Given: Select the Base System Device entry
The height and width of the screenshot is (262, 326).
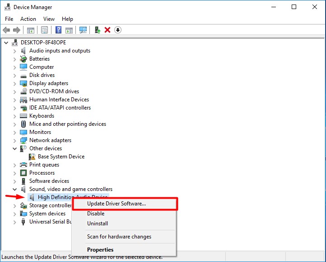Looking at the screenshot, I should (61, 157).
